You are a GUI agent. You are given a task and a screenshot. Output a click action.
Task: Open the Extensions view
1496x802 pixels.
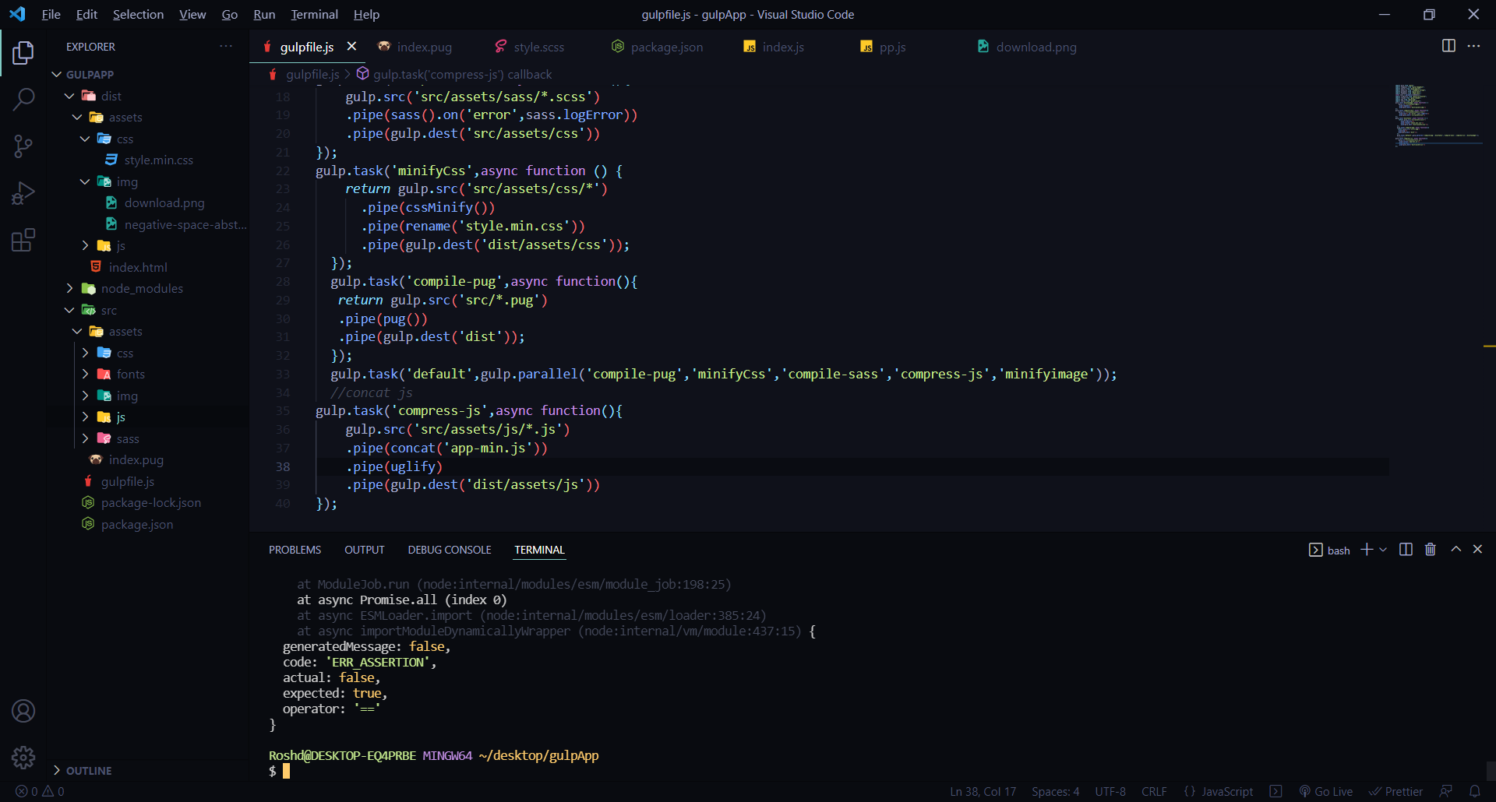pos(23,240)
